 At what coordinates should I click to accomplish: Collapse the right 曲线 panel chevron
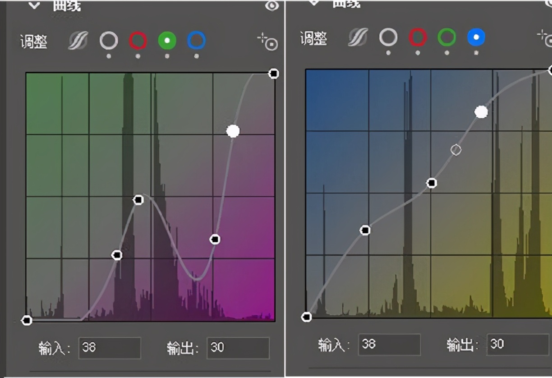314,2
